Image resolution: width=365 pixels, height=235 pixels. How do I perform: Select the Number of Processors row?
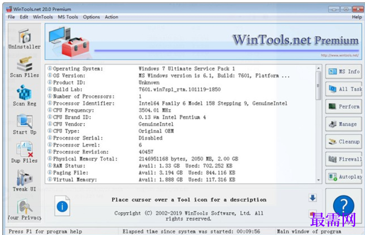pyautogui.click(x=180, y=96)
